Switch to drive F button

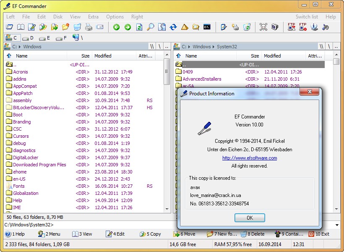61,38
